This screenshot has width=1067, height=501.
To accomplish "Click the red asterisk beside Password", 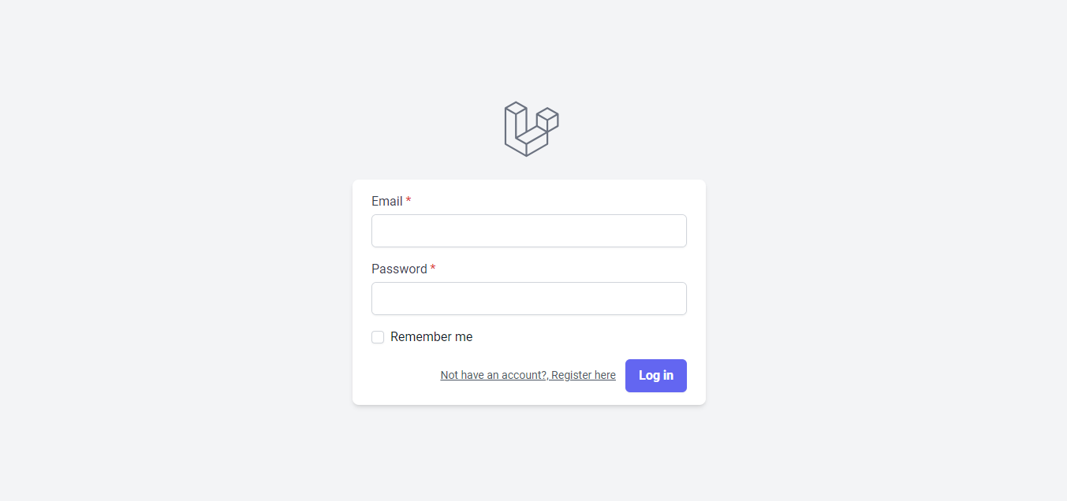I will point(432,269).
